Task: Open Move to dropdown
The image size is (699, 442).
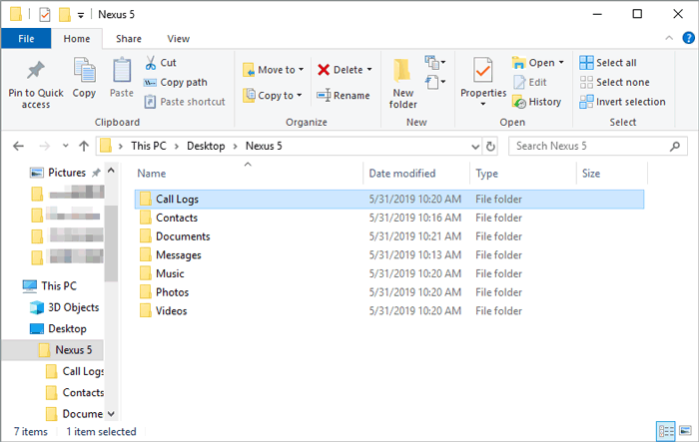Action: [274, 70]
